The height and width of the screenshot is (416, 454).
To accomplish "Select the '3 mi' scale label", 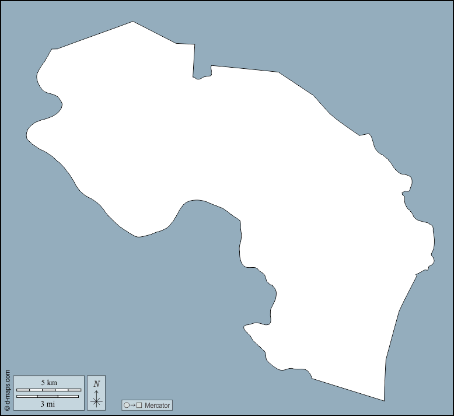I will (48, 404).
